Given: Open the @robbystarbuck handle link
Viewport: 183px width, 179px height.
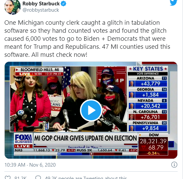Looking at the screenshot, I should click(x=41, y=10).
